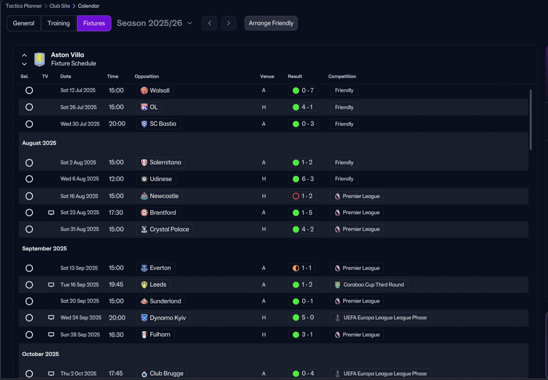Open Club Site in the breadcrumb
548x380 pixels.
pyautogui.click(x=60, y=6)
